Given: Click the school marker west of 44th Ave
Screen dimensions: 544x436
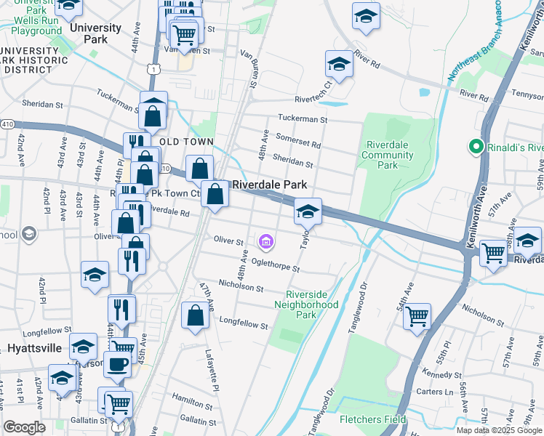Looking at the screenshot, I should 95,277.
